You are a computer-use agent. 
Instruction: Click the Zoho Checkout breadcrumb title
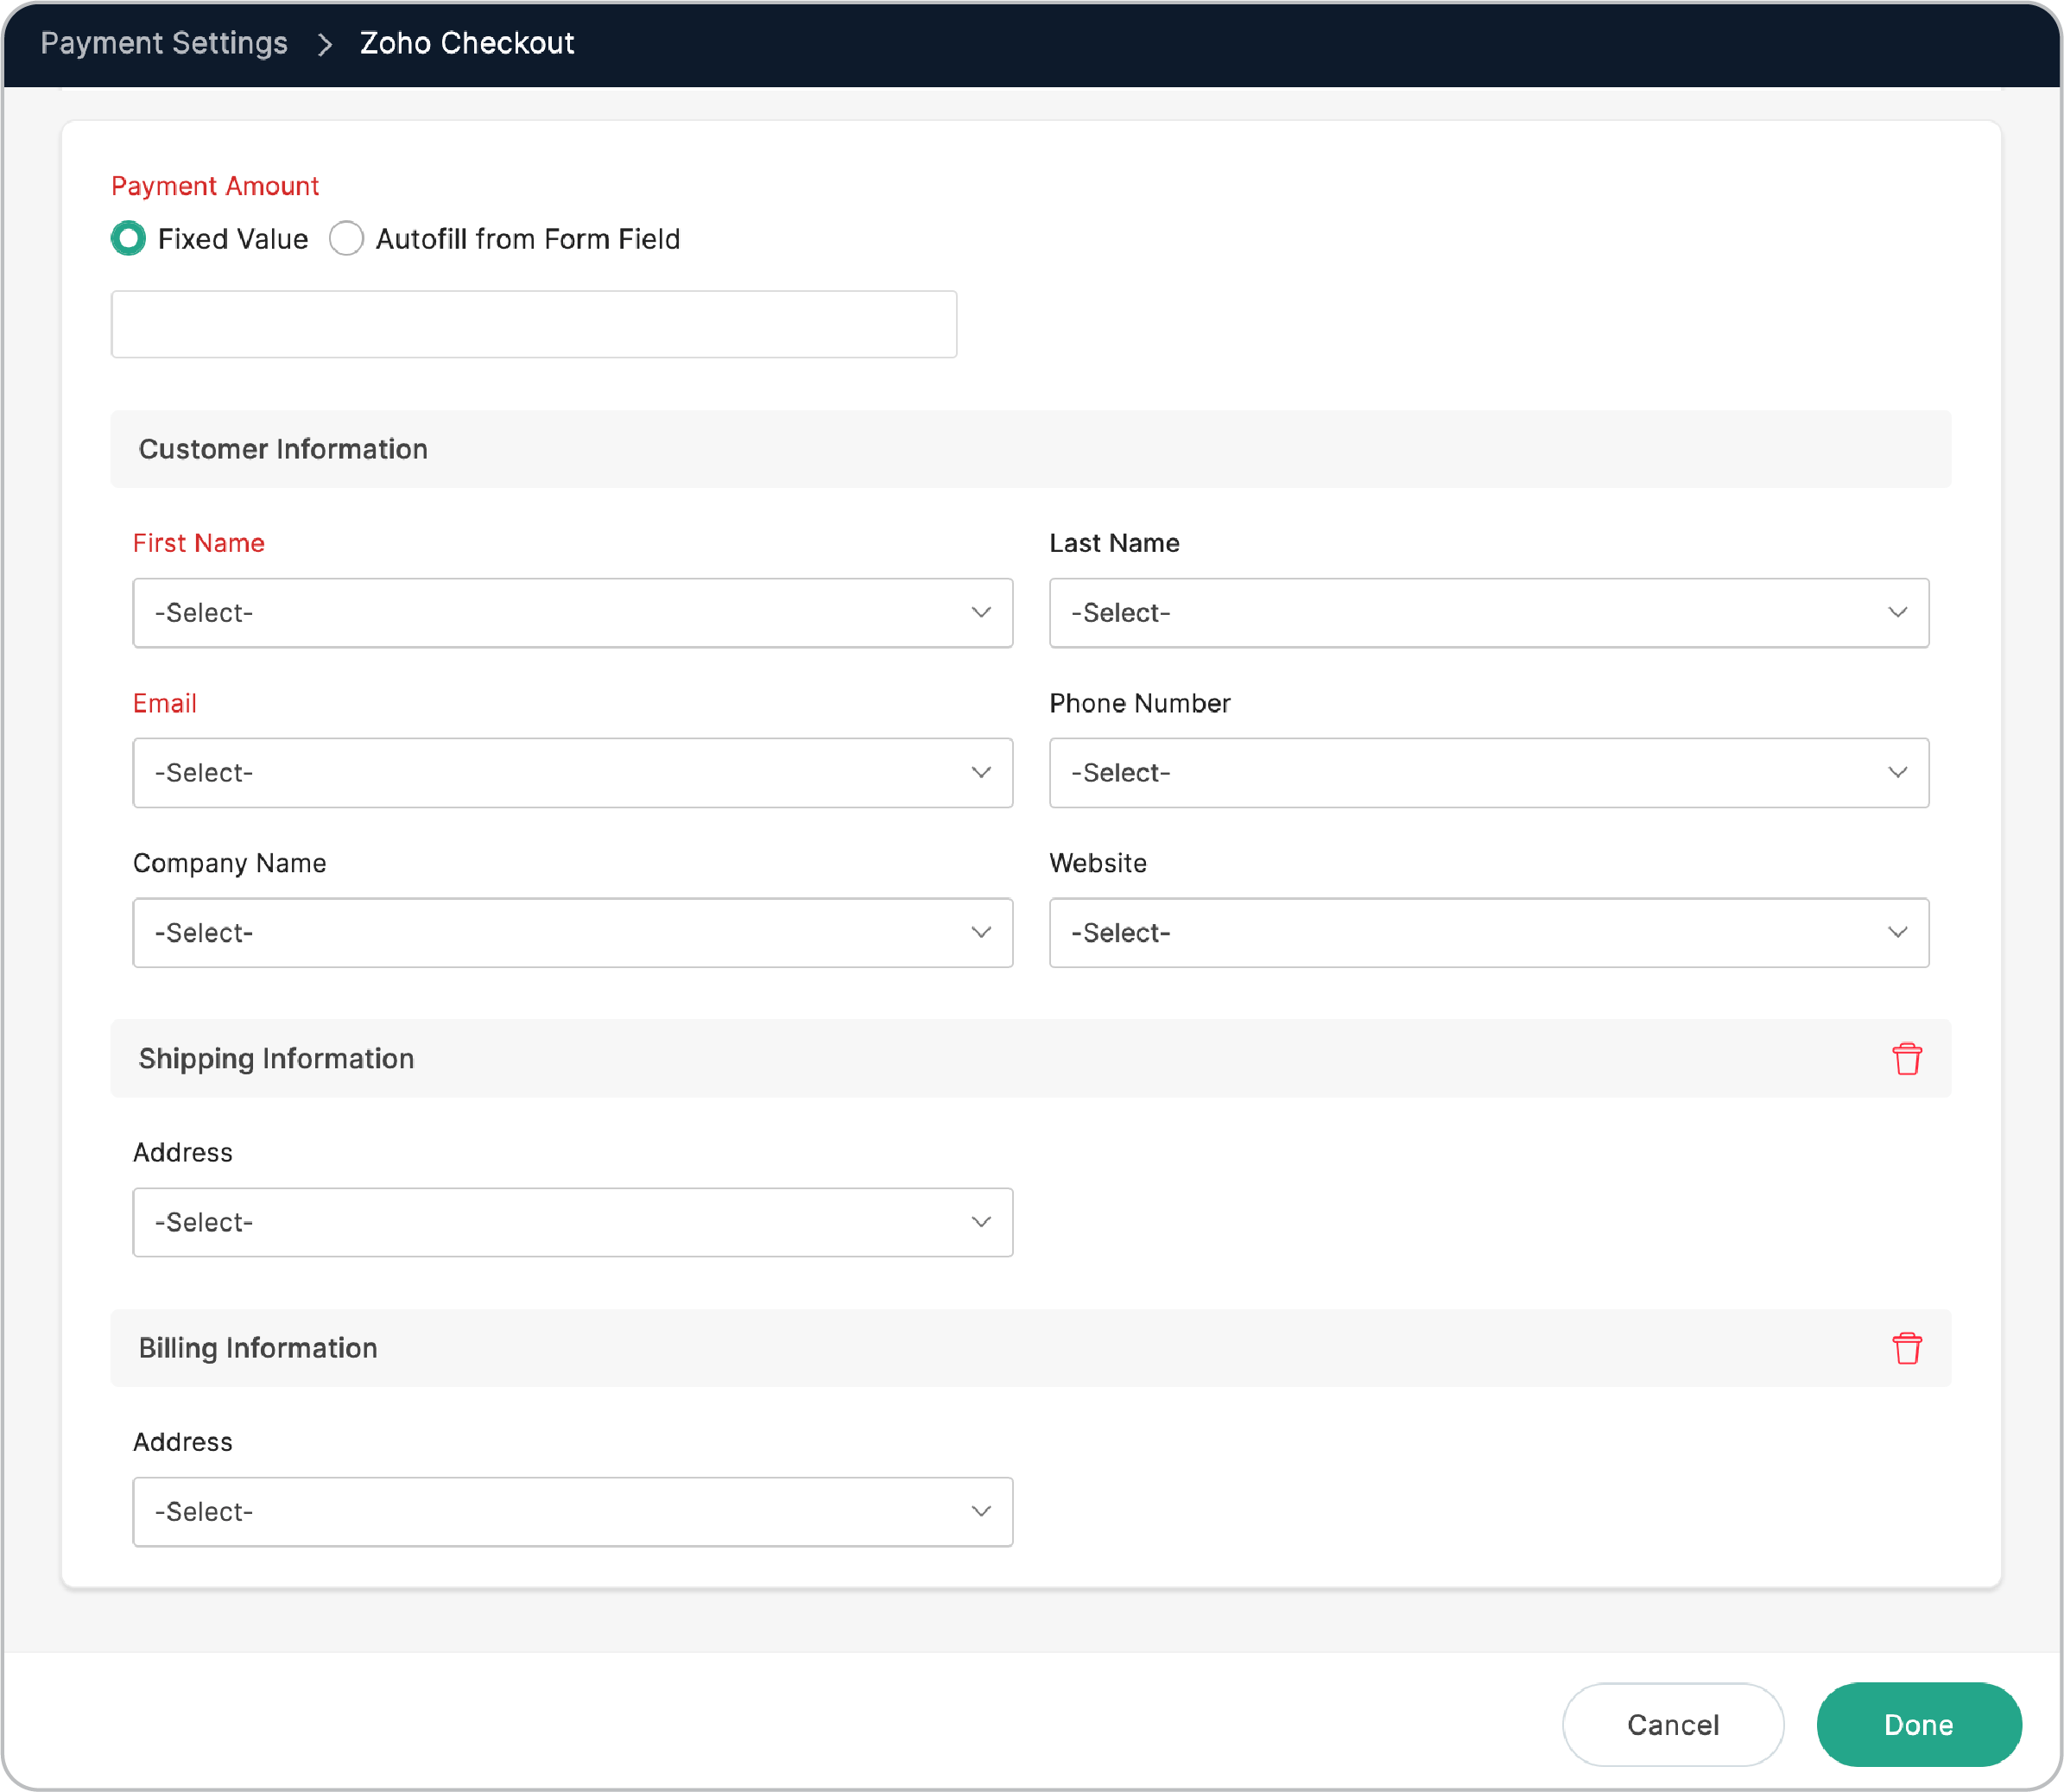[x=467, y=43]
